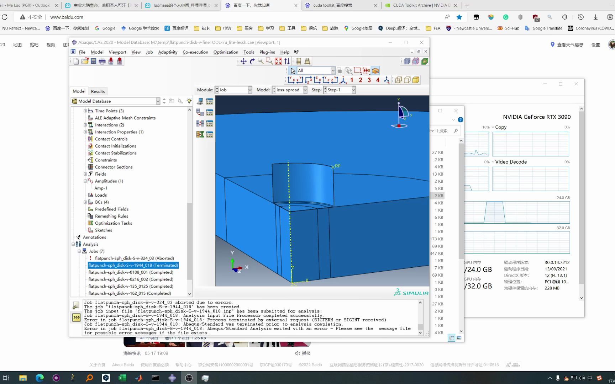Click the light bulb icon in Model tree
The image size is (615, 384).
[x=189, y=101]
